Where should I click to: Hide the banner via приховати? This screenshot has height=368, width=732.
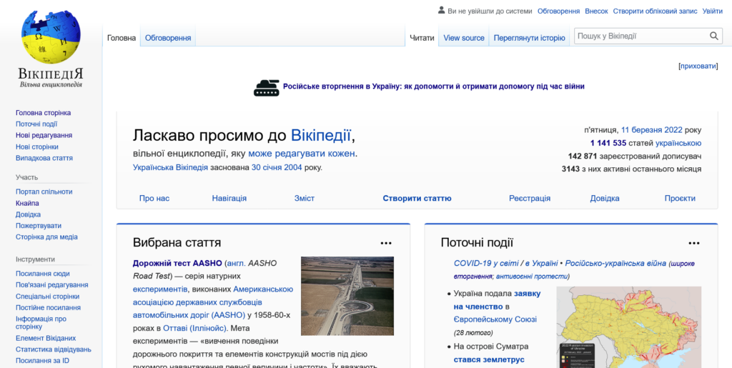[x=698, y=66]
